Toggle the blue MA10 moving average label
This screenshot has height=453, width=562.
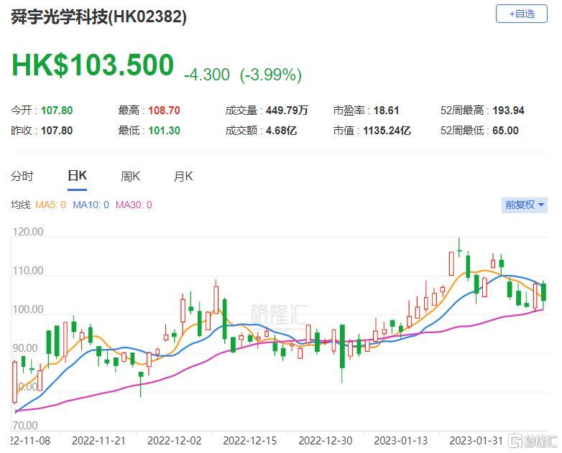(x=91, y=205)
